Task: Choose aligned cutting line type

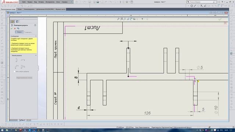Action: point(23,67)
